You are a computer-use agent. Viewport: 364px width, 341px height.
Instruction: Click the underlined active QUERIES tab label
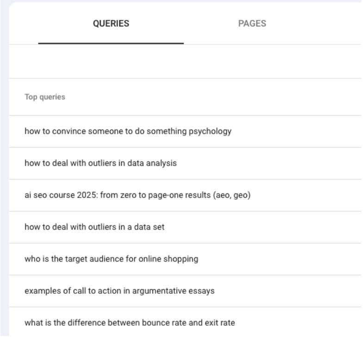(x=111, y=24)
